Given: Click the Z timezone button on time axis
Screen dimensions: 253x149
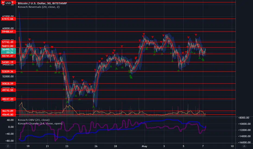Looking at the screenshot, I should pyautogui.click(x=8, y=146).
